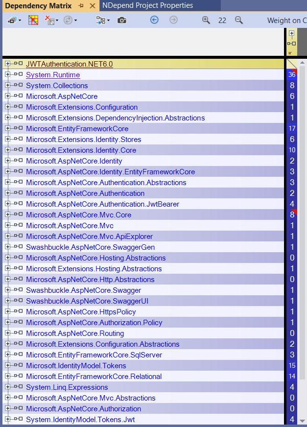The width and height of the screenshot is (307, 427).
Task: Click the export matrix to graph icon
Action: [x=101, y=20]
